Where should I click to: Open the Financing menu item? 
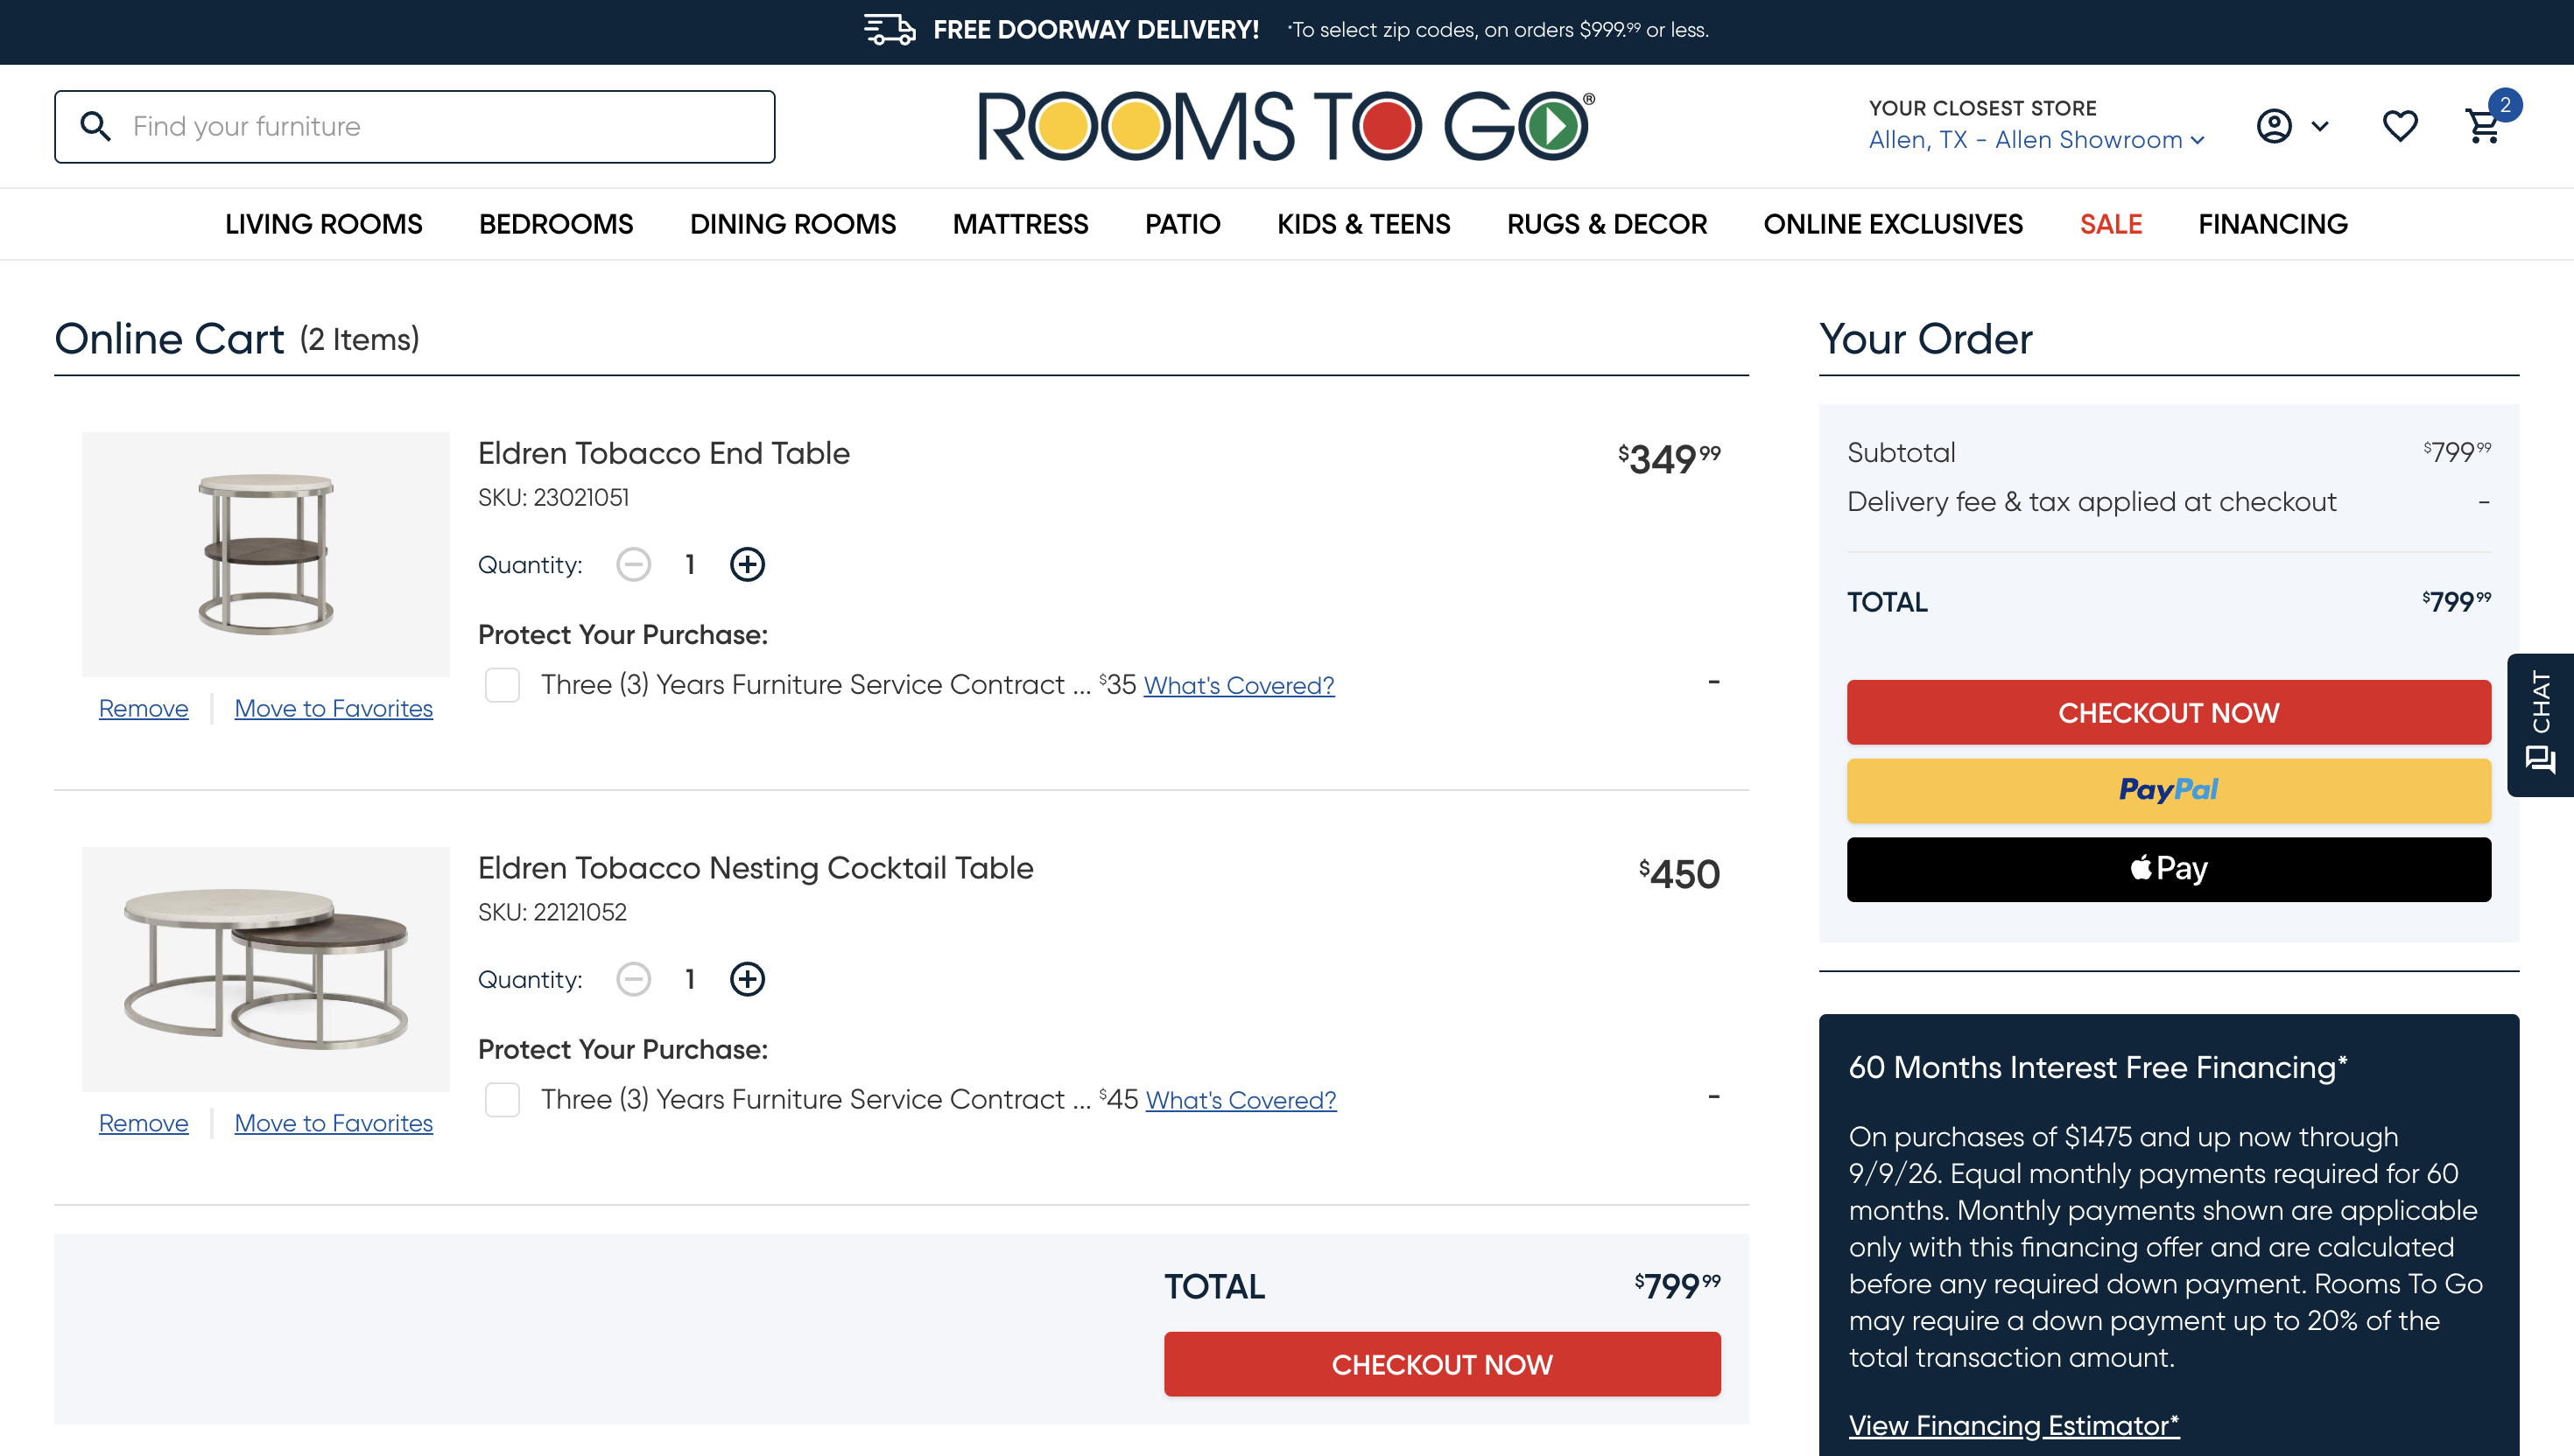pos(2273,224)
